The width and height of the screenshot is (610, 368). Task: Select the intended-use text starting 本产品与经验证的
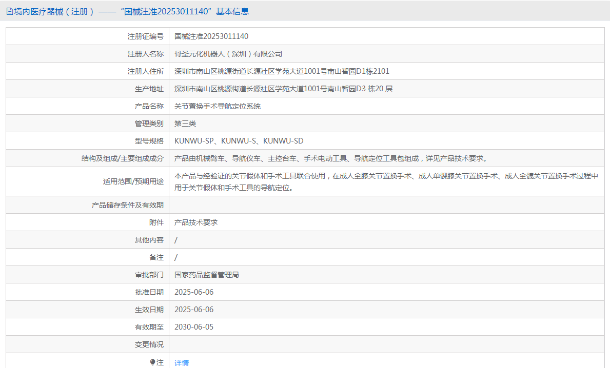[x=386, y=181]
